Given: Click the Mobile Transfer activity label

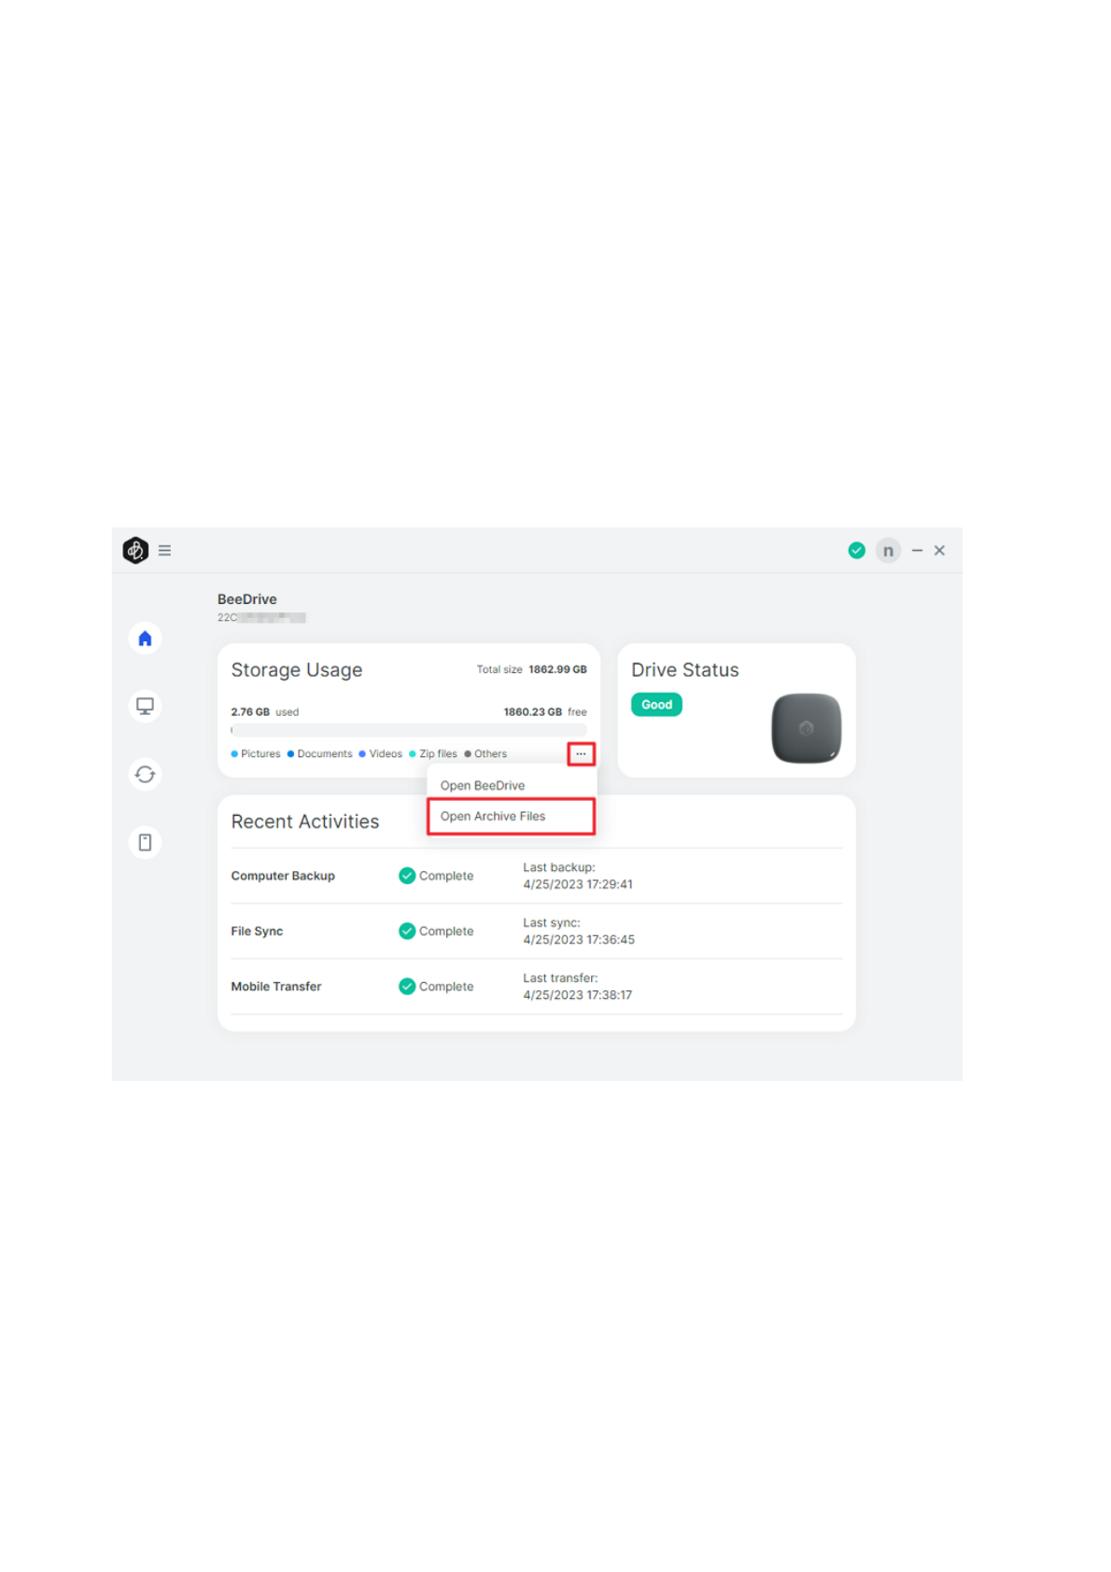Looking at the screenshot, I should [x=276, y=986].
